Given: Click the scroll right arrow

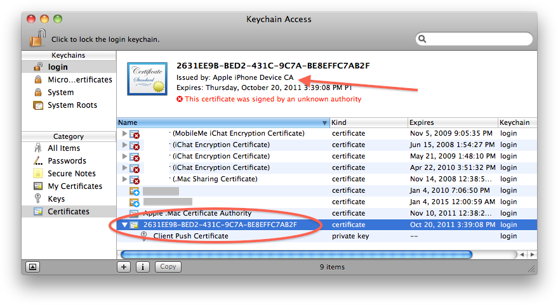Looking at the screenshot, I should coord(532,254).
